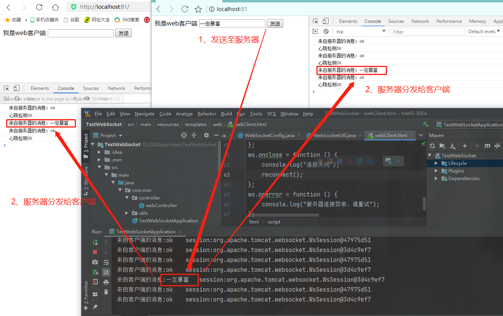
Task: Toggle device toolbar in right DevTools
Action: pos(325,21)
